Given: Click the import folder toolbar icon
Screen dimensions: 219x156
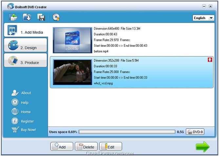Looking at the screenshot, I should click(x=27, y=17).
